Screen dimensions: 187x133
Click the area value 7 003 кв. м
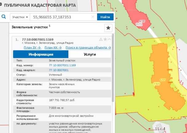(x=56, y=108)
